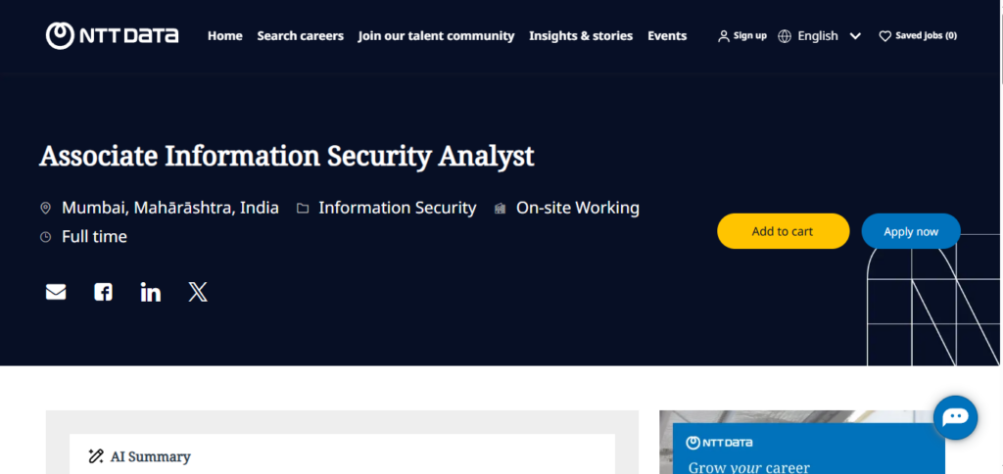Share job on Facebook
Image resolution: width=1003 pixels, height=474 pixels.
(103, 292)
